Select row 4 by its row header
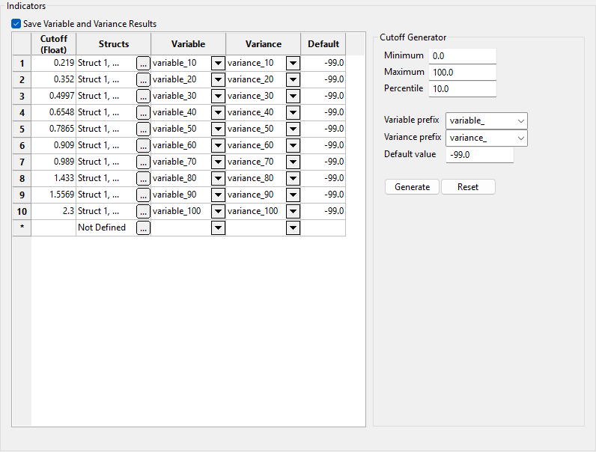 point(22,112)
